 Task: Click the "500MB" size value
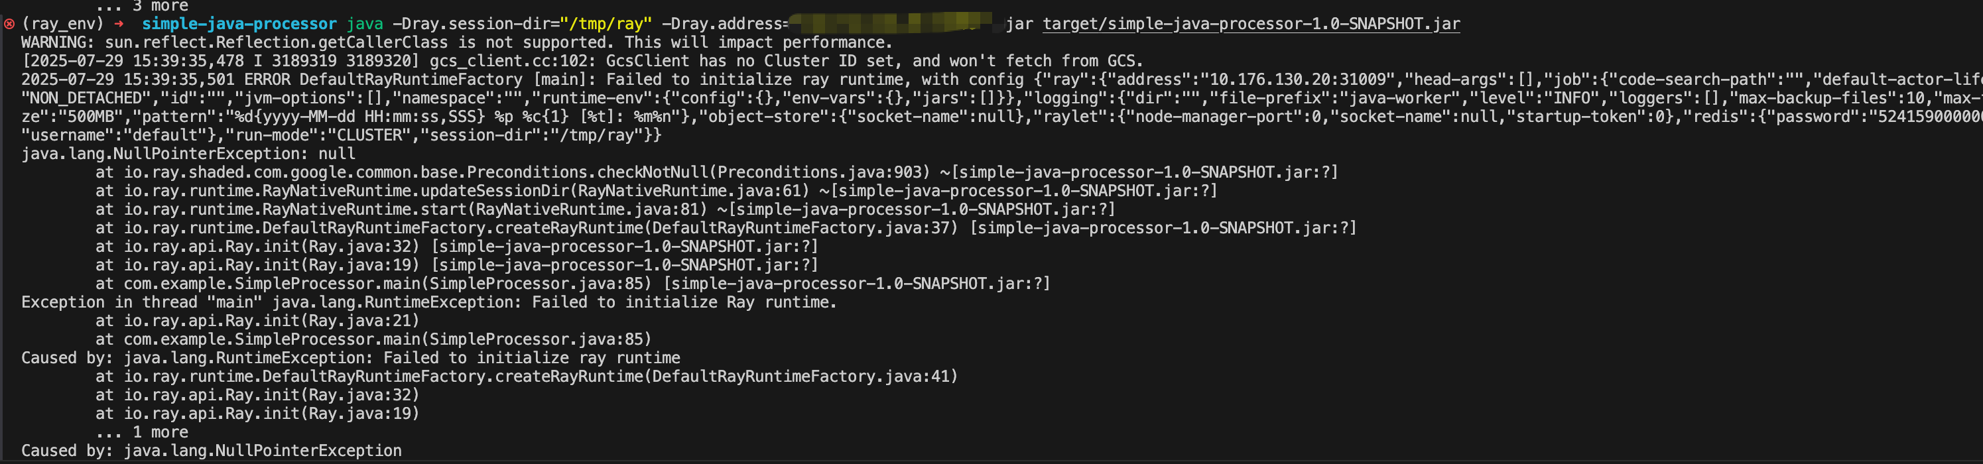pyautogui.click(x=90, y=116)
